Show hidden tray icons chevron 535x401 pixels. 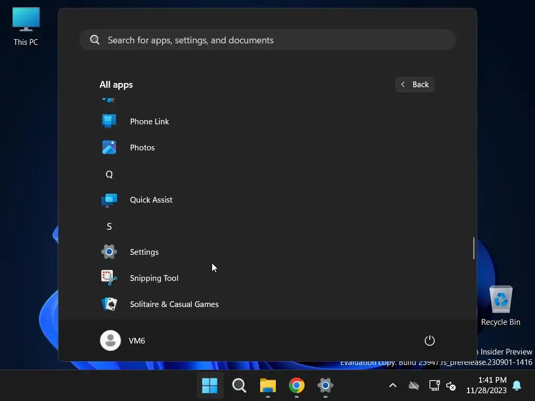(x=393, y=386)
